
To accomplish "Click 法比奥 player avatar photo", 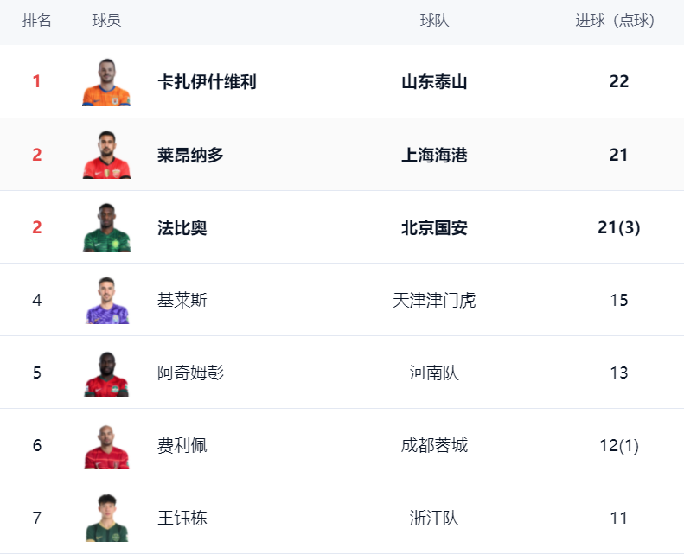I will click(106, 227).
